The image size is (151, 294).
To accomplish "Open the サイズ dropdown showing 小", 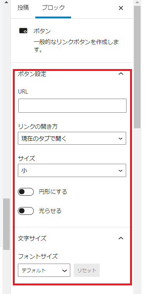I will (72, 170).
